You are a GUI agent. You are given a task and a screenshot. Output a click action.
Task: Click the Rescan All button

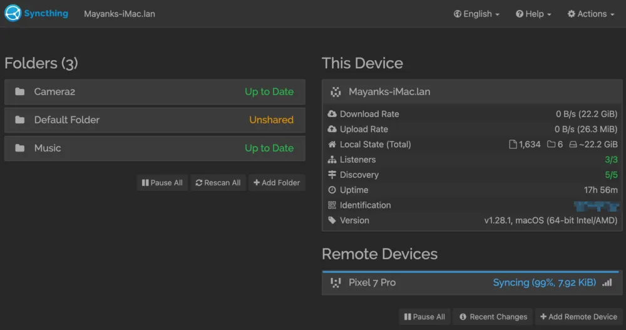(218, 183)
